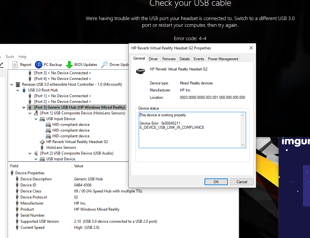This screenshot has width=310, height=238.
Task: Click the BIOS Updates green arrow icon
Action: pyautogui.click(x=69, y=65)
